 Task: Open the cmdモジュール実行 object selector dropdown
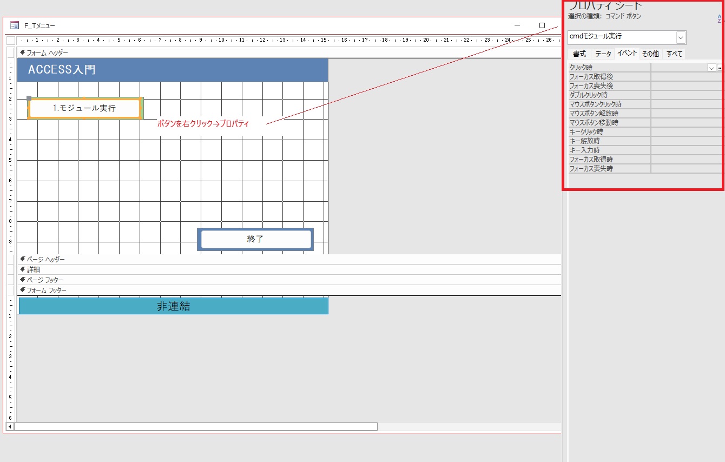[x=681, y=37]
